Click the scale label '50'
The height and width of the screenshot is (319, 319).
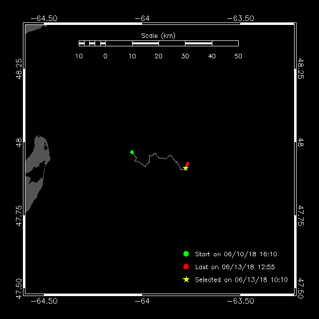tap(238, 56)
